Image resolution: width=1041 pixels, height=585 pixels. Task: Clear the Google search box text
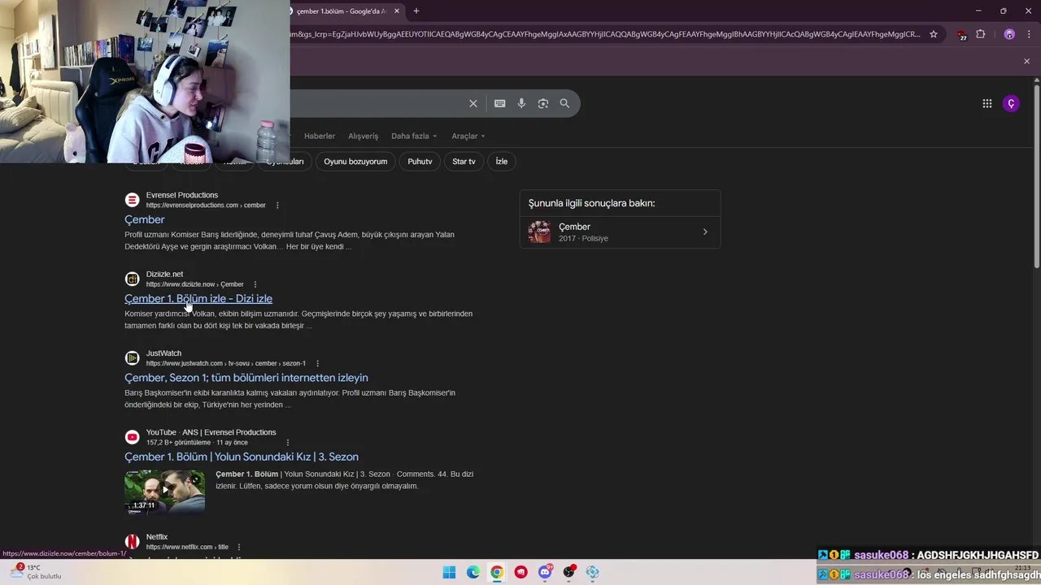pos(473,103)
